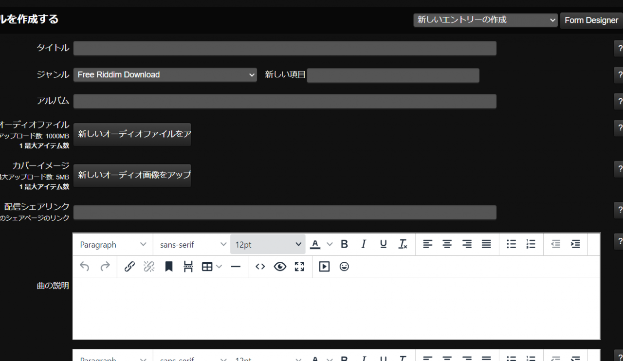This screenshot has height=361, width=623.
Task: Open the ジャンル dropdown showing Free Riddim Download
Action: click(x=165, y=74)
